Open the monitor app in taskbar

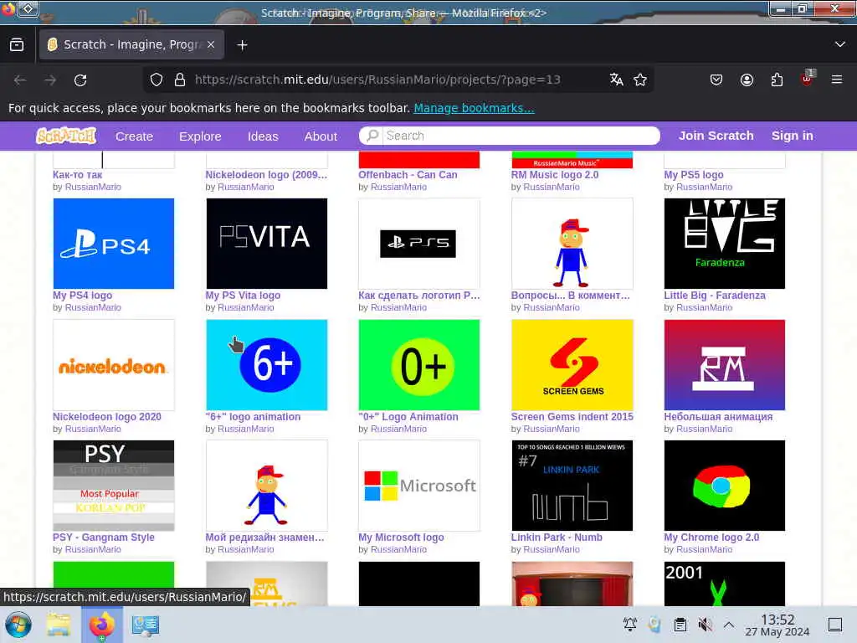[146, 625]
